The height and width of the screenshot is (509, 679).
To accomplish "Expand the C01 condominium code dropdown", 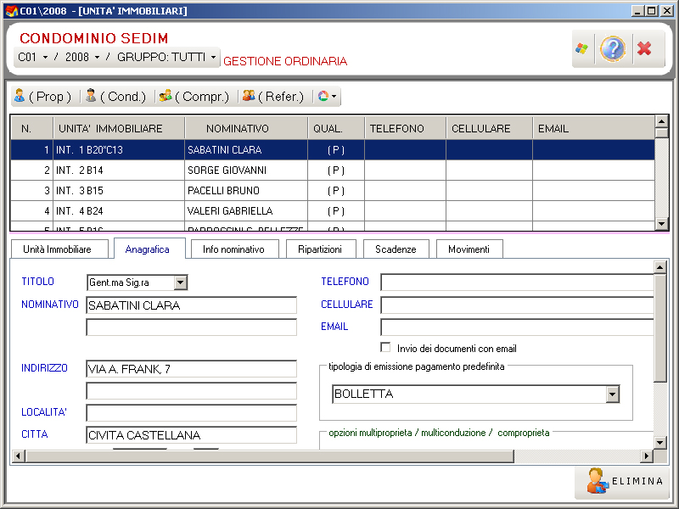I will (x=45, y=57).
